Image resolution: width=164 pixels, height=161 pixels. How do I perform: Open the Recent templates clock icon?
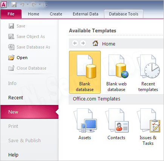click(x=149, y=67)
